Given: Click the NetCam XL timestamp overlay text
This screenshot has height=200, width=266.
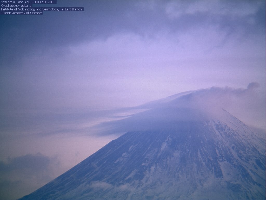Looking at the screenshot, I should click(28, 2).
